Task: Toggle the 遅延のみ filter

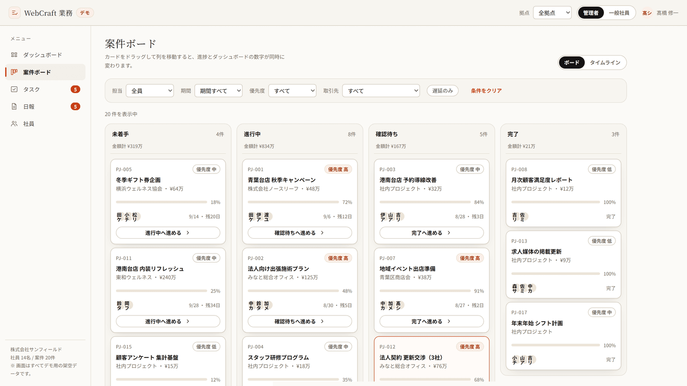Action: [442, 91]
